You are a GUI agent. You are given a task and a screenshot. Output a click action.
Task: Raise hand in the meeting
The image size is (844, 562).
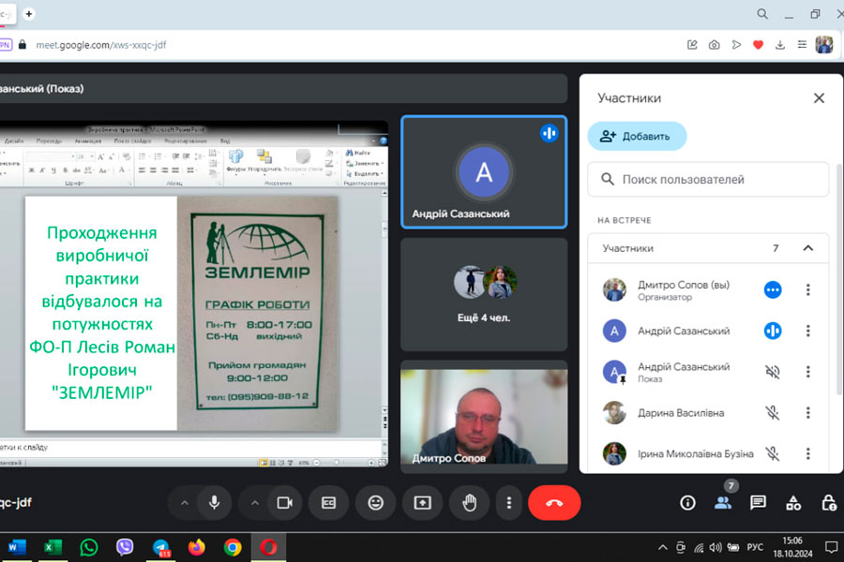coord(469,503)
